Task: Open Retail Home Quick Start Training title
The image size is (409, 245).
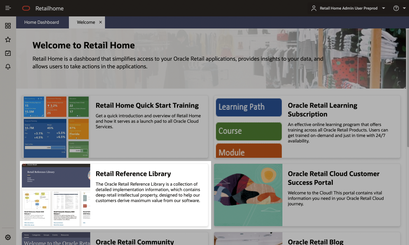Action: 147,106
